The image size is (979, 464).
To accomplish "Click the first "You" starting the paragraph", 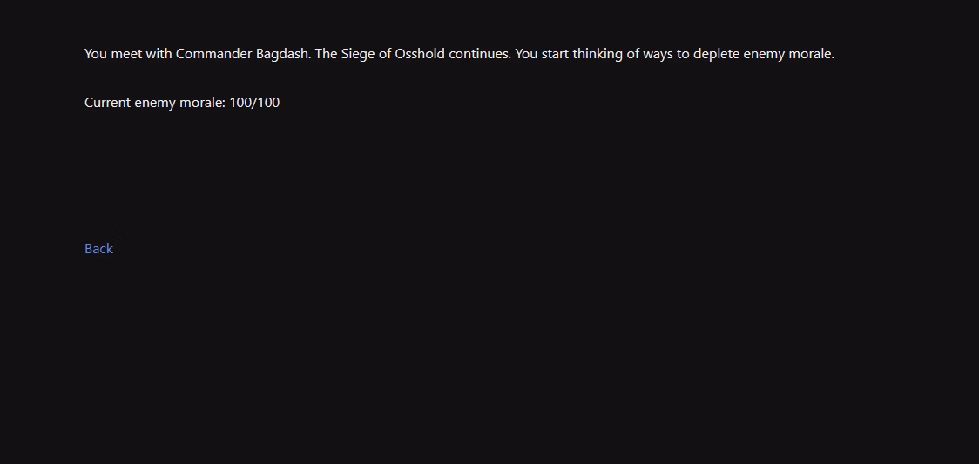I will coord(96,54).
